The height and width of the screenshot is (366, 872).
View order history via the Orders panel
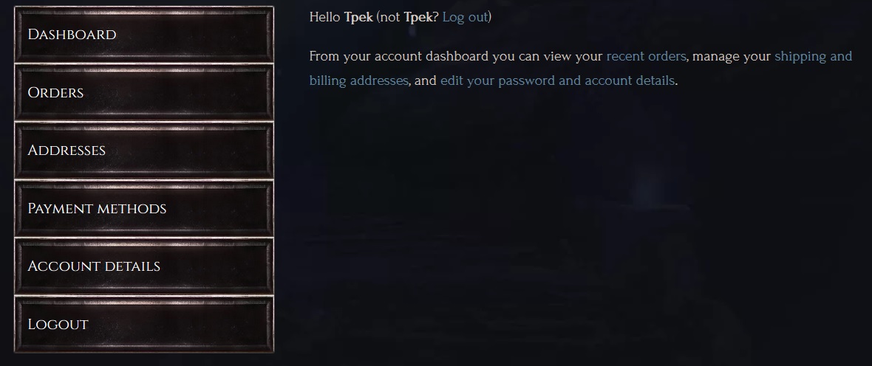coord(144,93)
